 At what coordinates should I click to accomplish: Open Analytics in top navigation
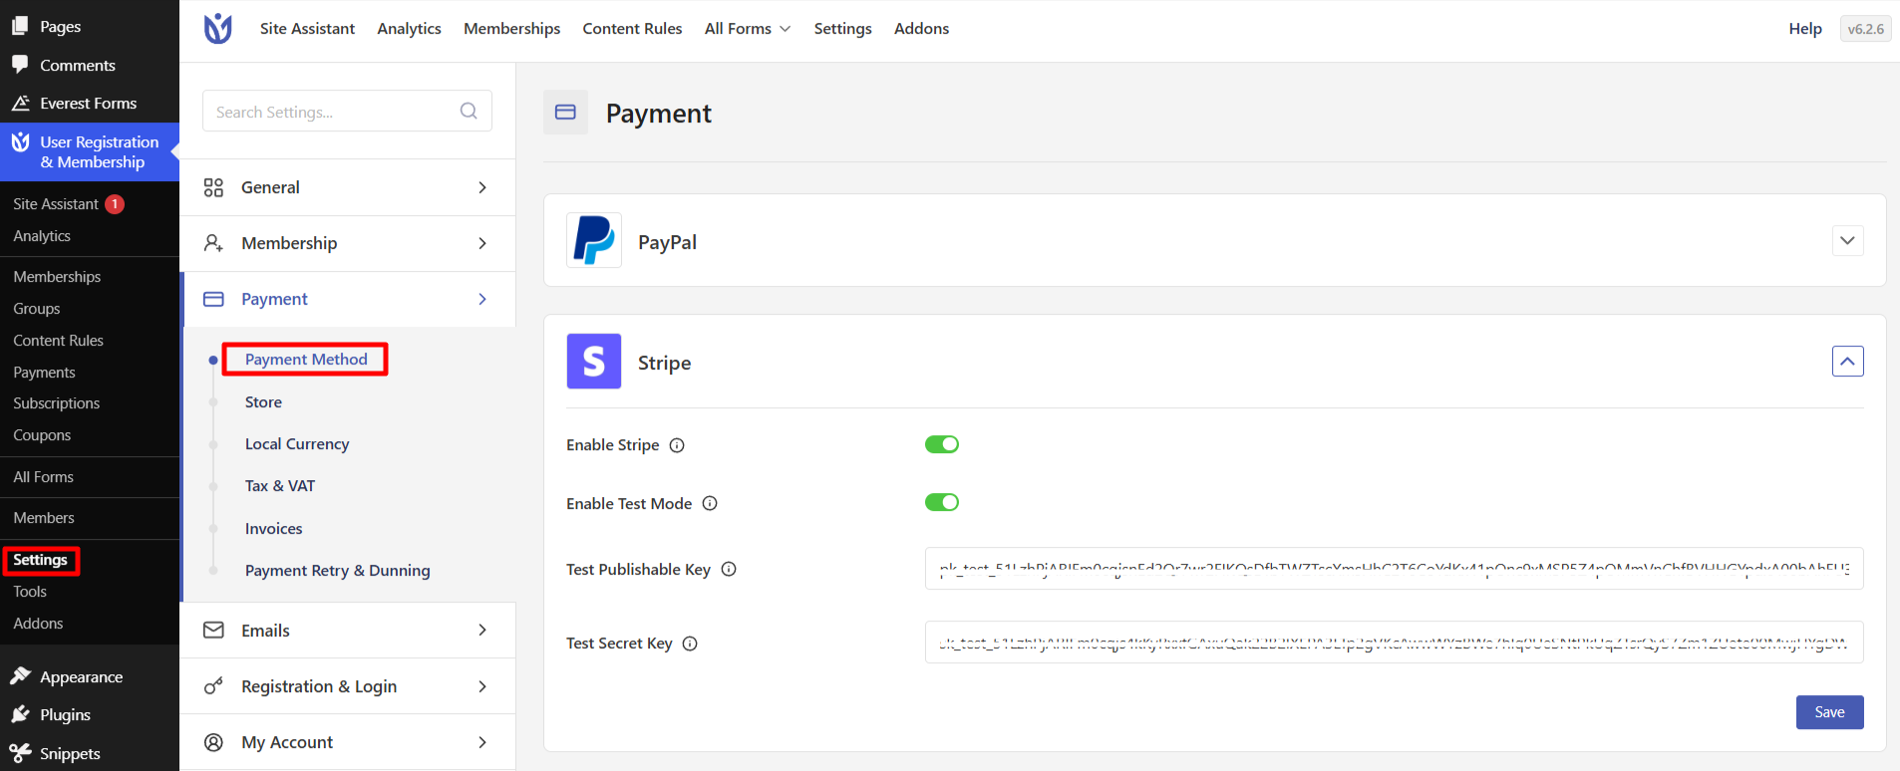409,29
